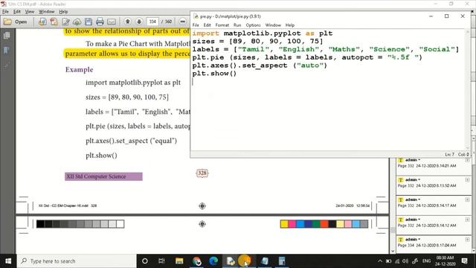The height and width of the screenshot is (268, 476).
Task: Click highlight note icon of 8:14:01 AM comment
Action: click(400, 160)
